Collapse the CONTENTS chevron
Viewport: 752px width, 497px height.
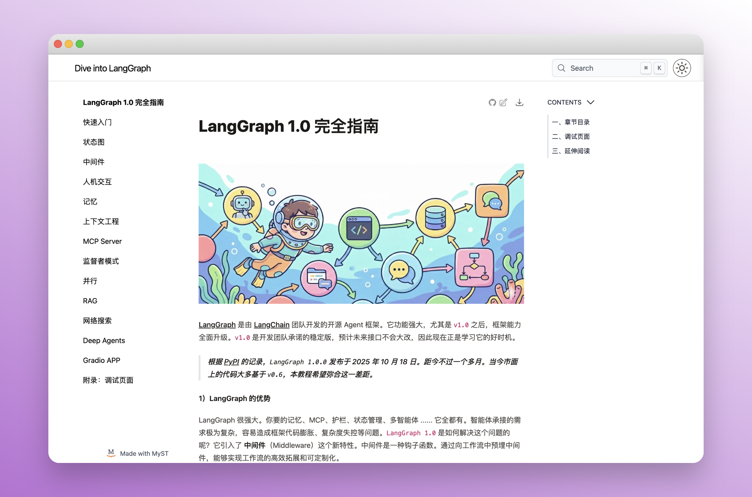[x=591, y=102]
